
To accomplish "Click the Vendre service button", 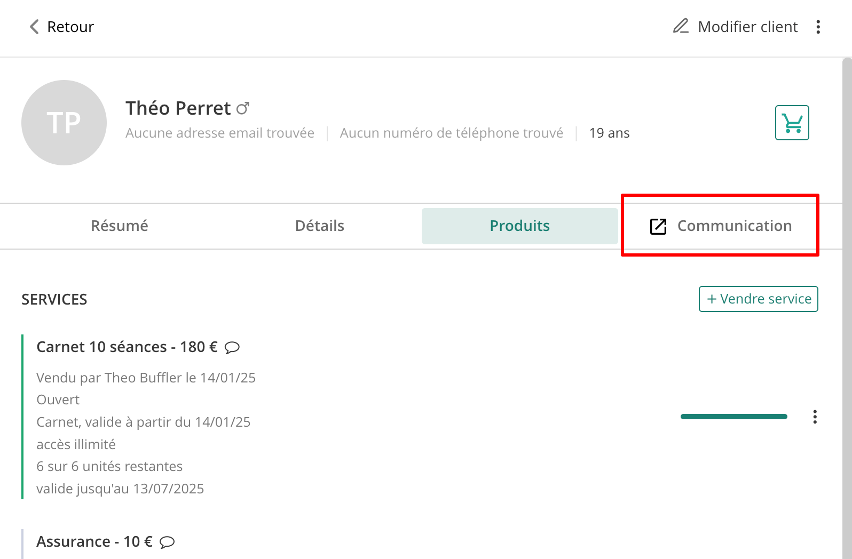I will [759, 299].
